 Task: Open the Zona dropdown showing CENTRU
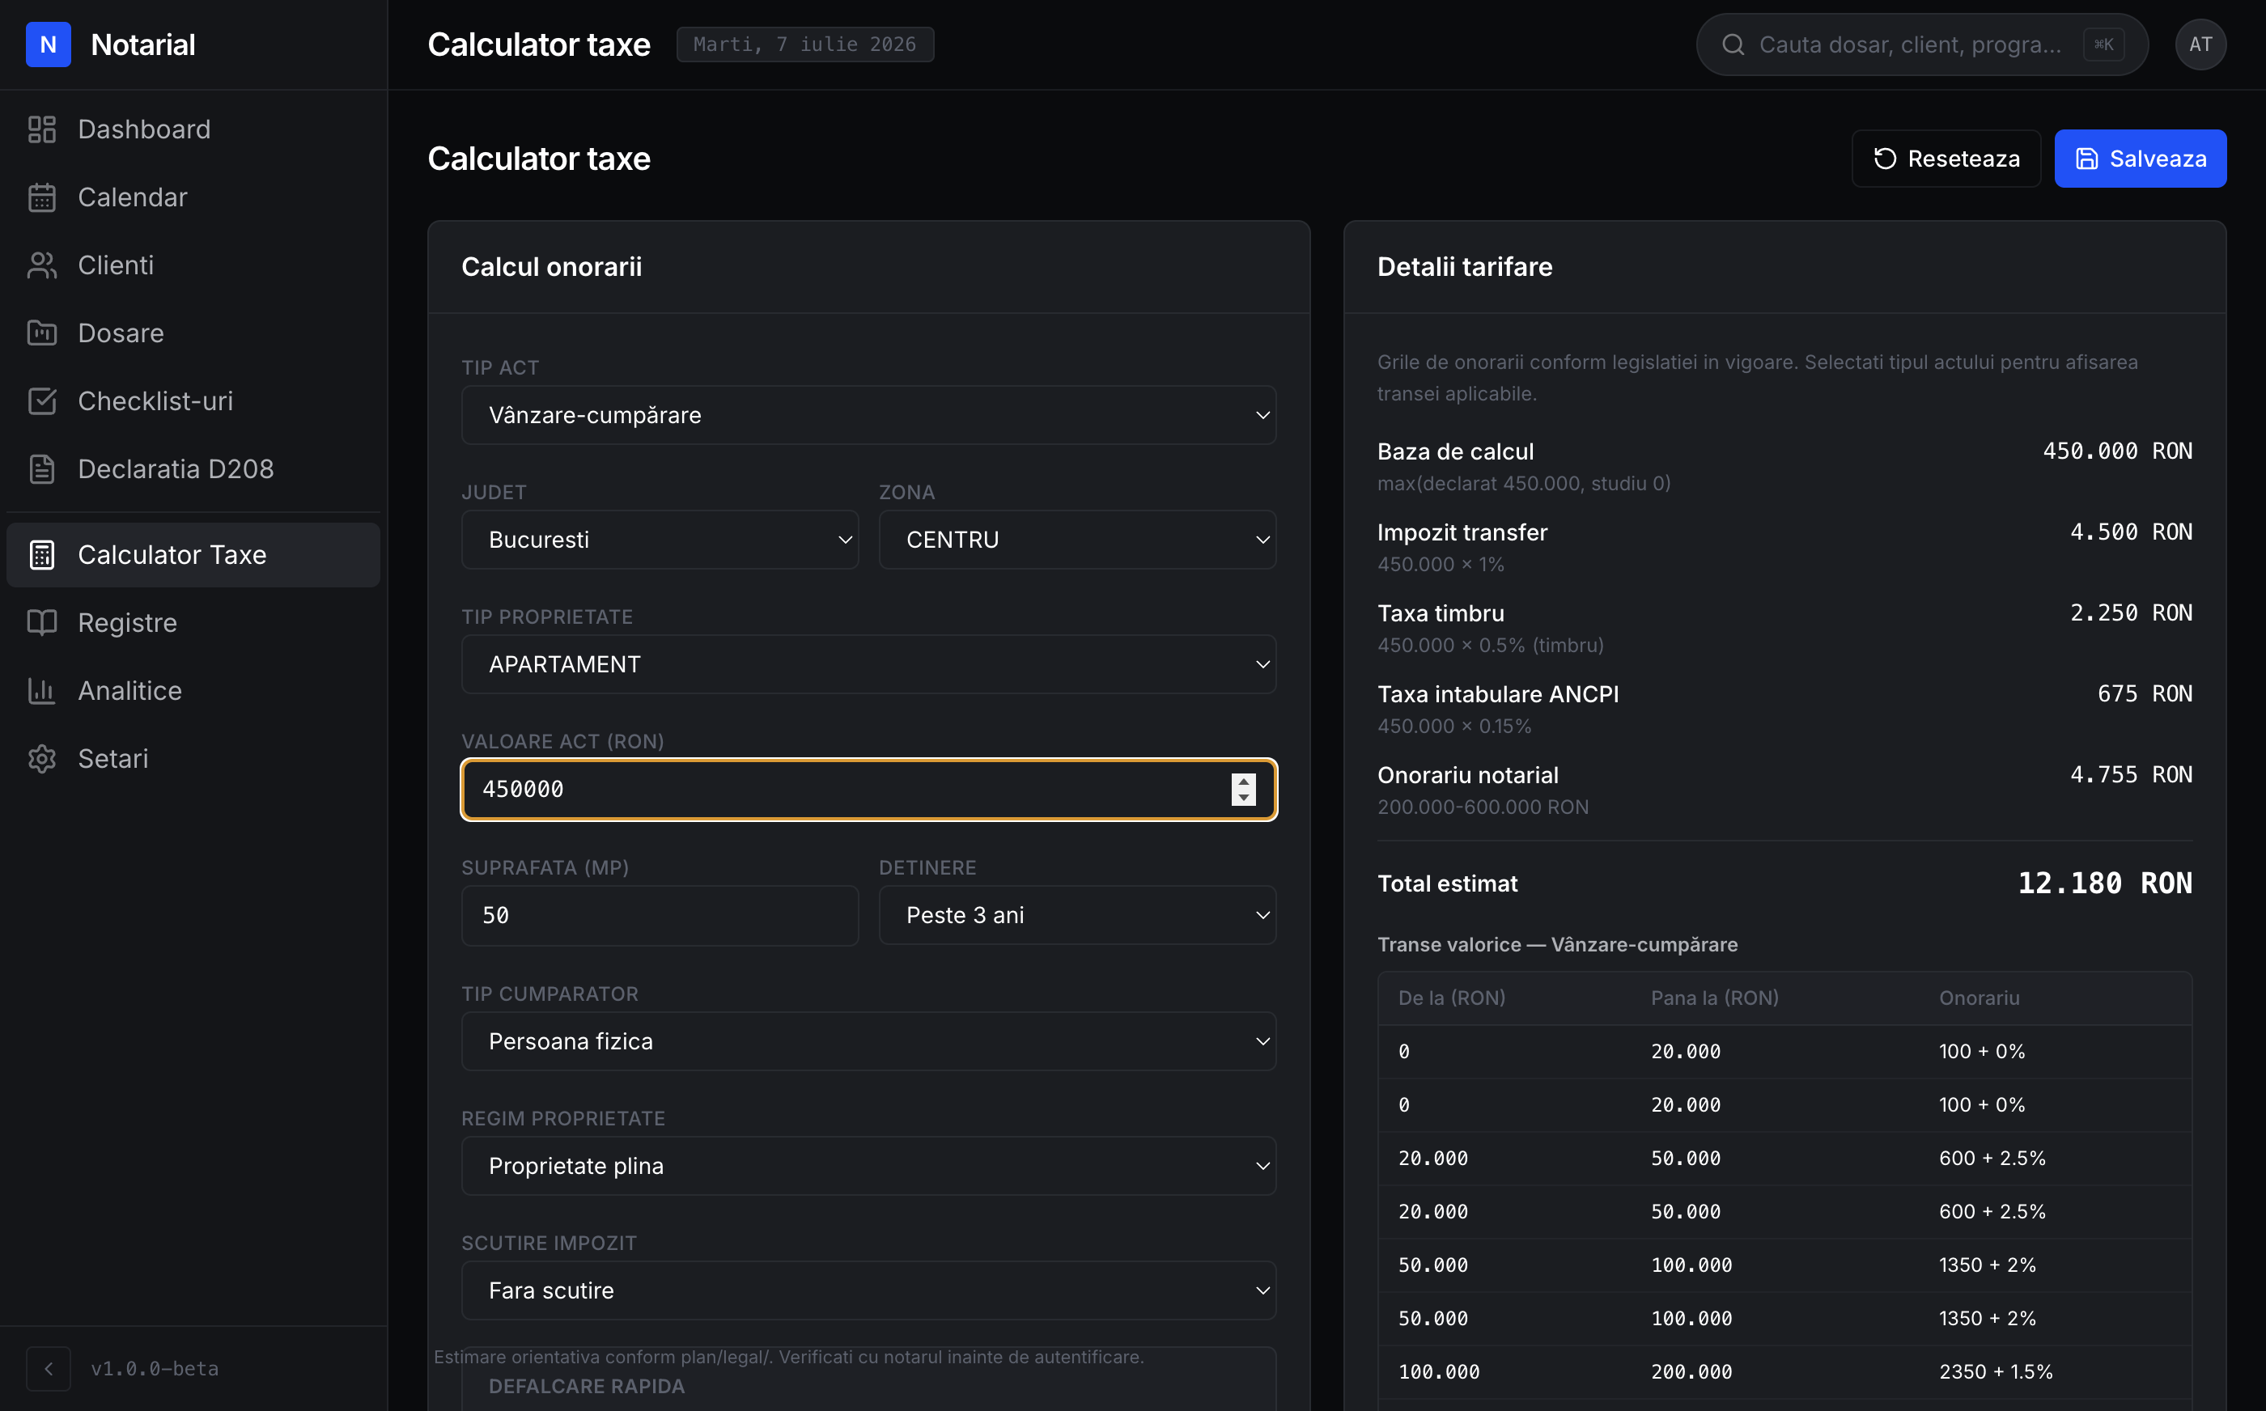1077,540
